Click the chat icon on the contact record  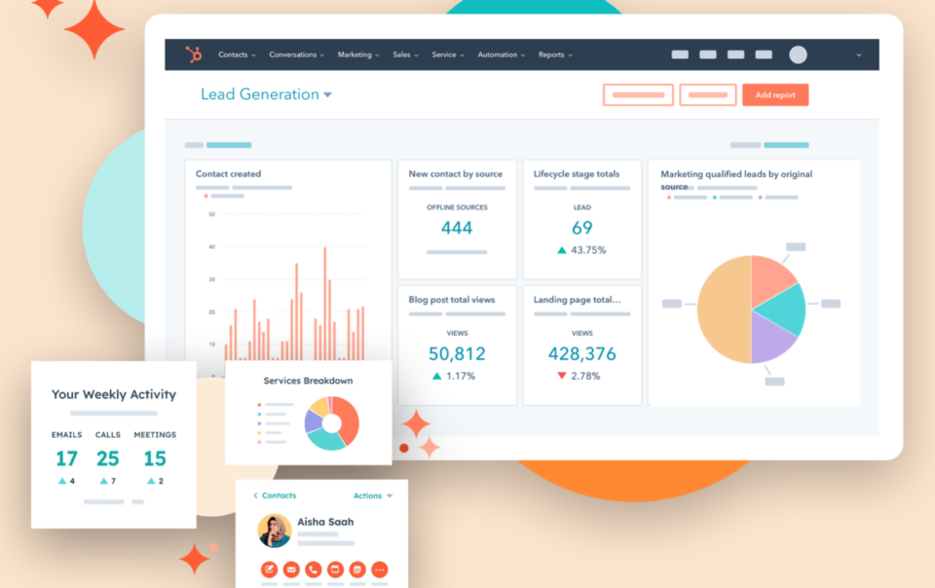tap(335, 569)
